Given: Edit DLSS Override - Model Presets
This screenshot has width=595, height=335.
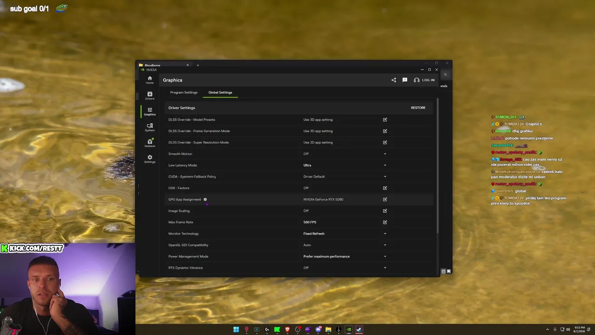Looking at the screenshot, I should (385, 120).
